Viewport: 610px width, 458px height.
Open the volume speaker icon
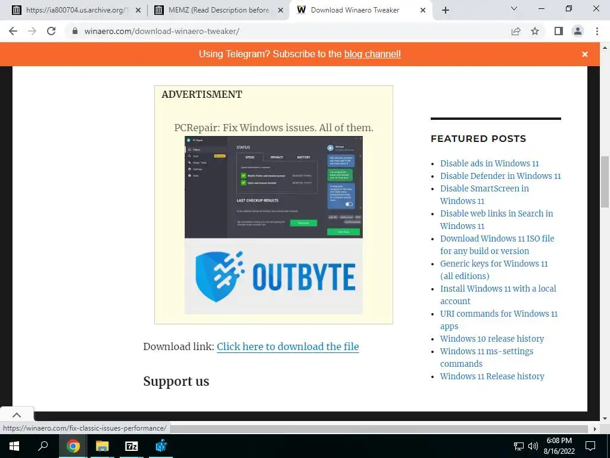tap(533, 446)
